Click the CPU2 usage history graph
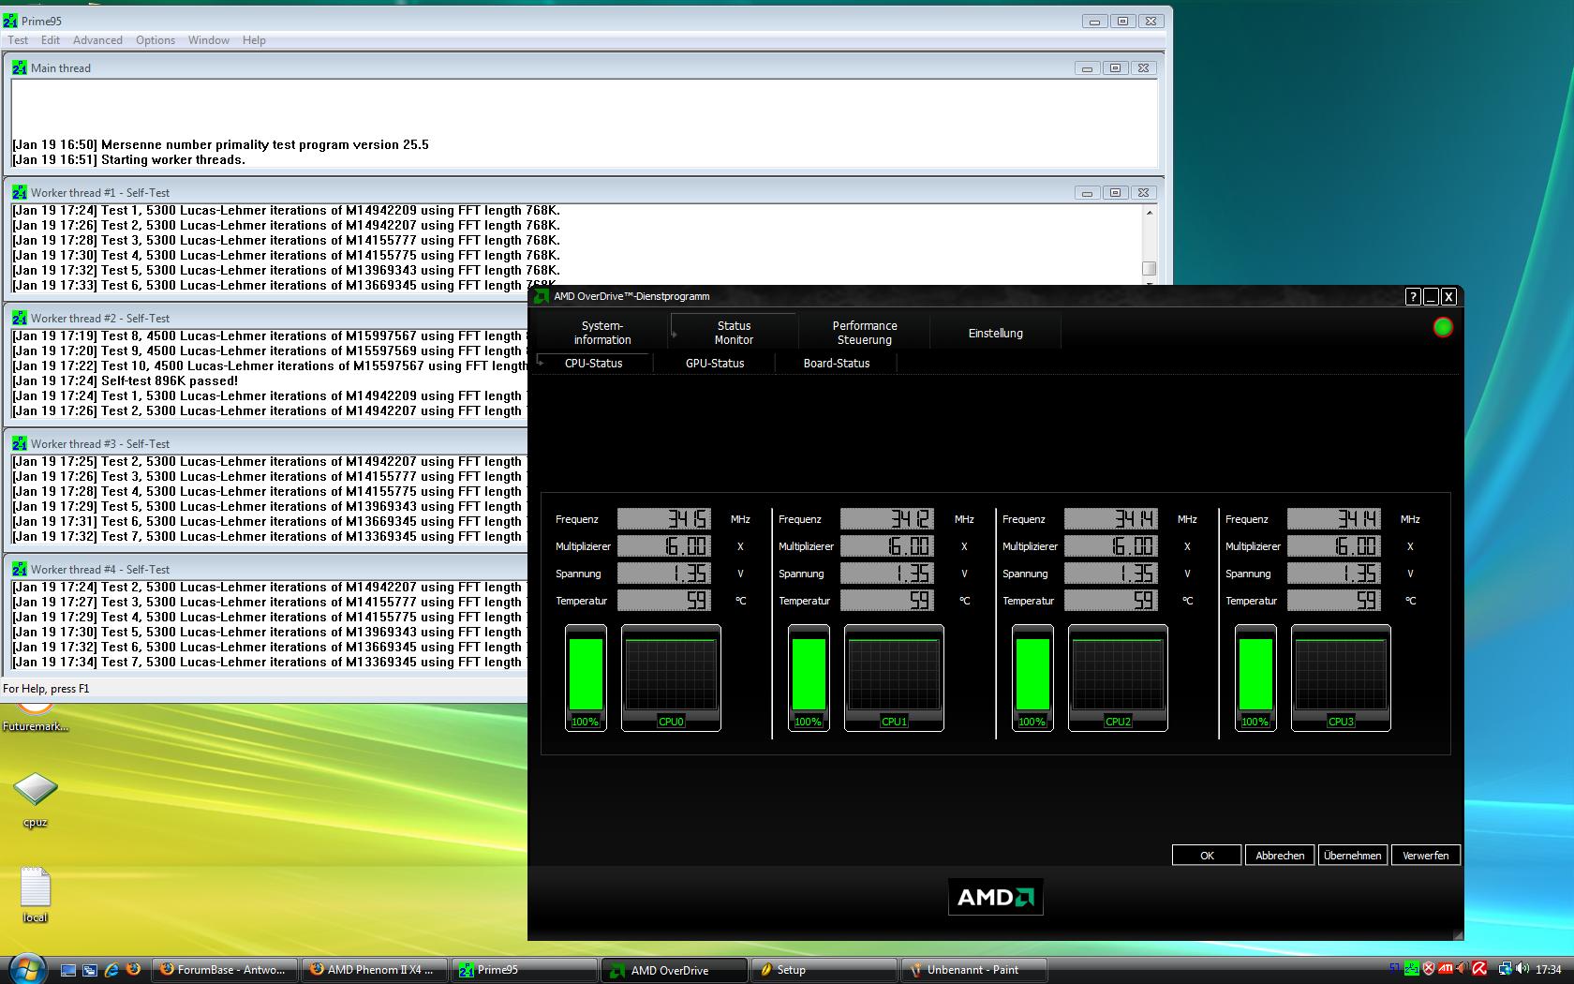Screen dimensions: 1574x984 point(1118,678)
